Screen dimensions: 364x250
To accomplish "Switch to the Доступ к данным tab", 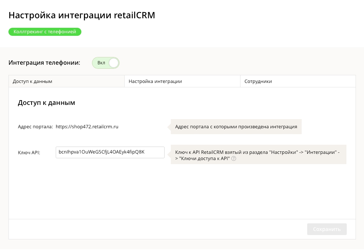I will pyautogui.click(x=66, y=81).
